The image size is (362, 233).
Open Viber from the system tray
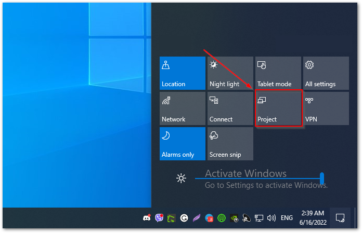[x=159, y=218]
